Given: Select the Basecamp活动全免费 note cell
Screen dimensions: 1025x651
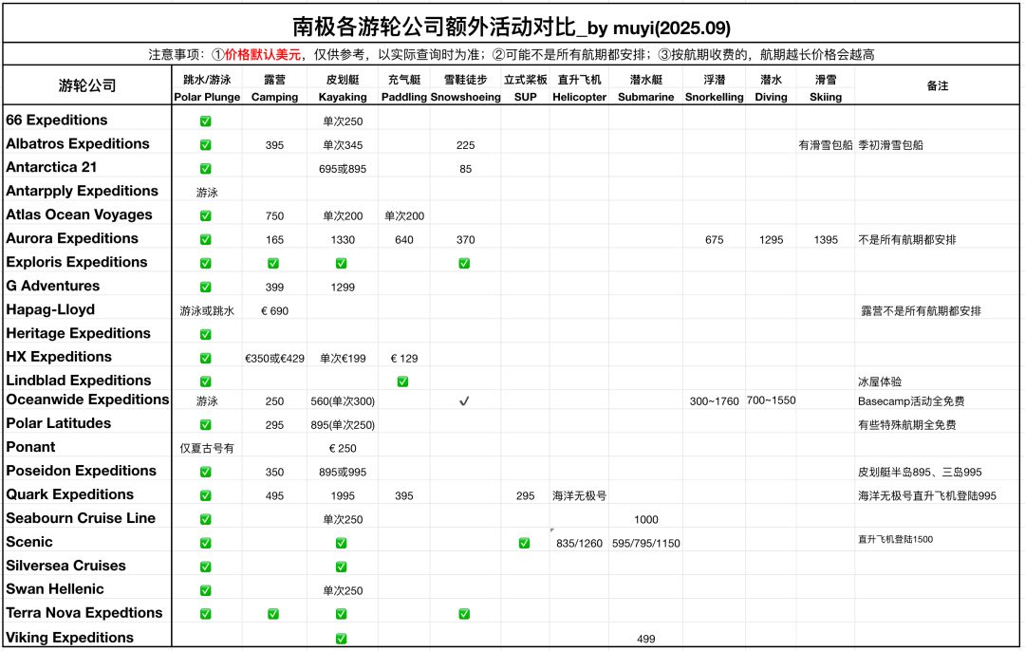Looking at the screenshot, I should (911, 401).
